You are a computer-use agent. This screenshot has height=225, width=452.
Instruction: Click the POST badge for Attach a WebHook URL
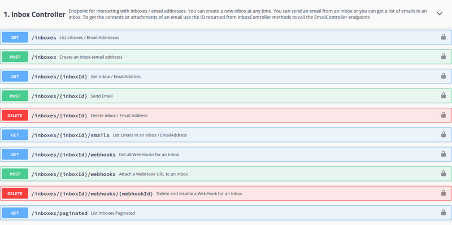[x=15, y=174]
